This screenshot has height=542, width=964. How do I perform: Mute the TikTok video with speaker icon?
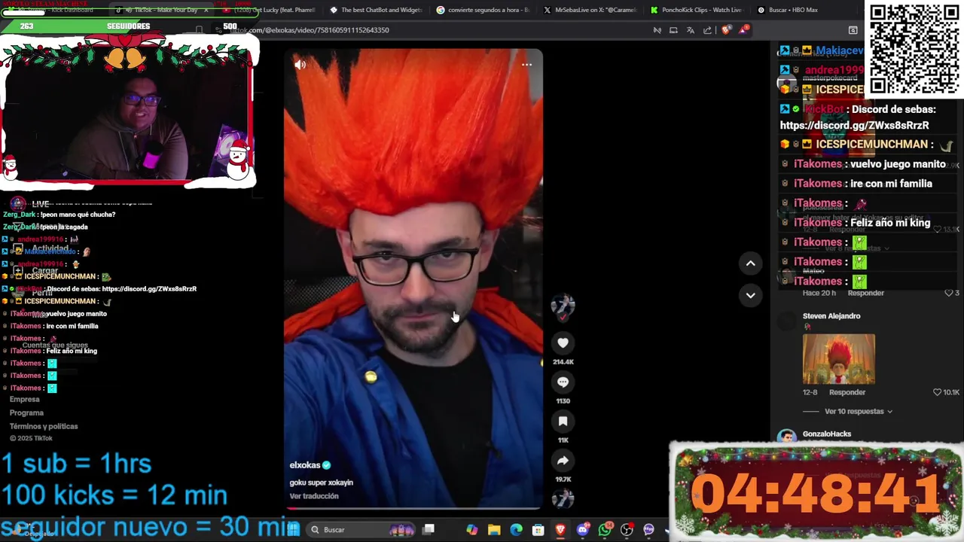pyautogui.click(x=300, y=65)
